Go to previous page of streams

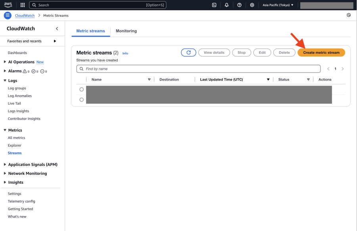click(x=328, y=69)
